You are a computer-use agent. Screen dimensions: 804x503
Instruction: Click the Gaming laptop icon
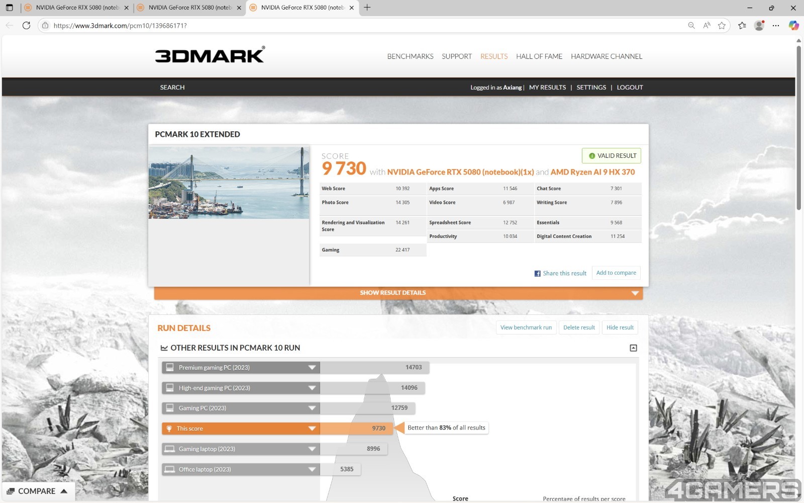pyautogui.click(x=170, y=449)
